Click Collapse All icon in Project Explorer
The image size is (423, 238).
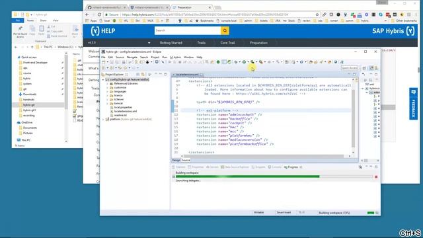coord(138,74)
